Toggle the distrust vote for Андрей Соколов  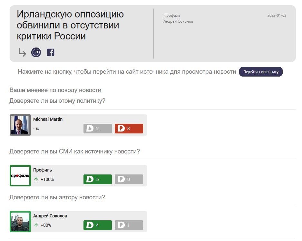[129, 225]
